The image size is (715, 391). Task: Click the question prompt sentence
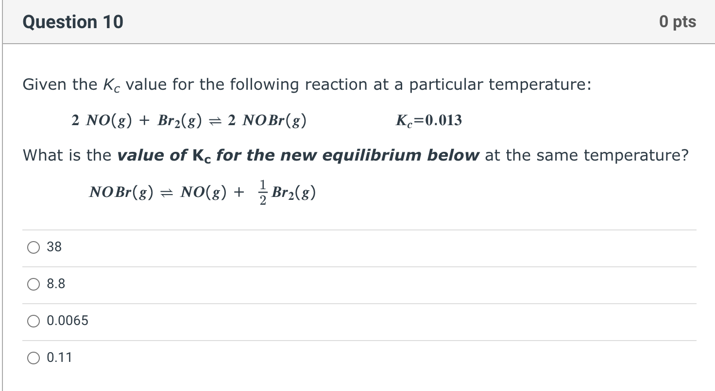(354, 155)
